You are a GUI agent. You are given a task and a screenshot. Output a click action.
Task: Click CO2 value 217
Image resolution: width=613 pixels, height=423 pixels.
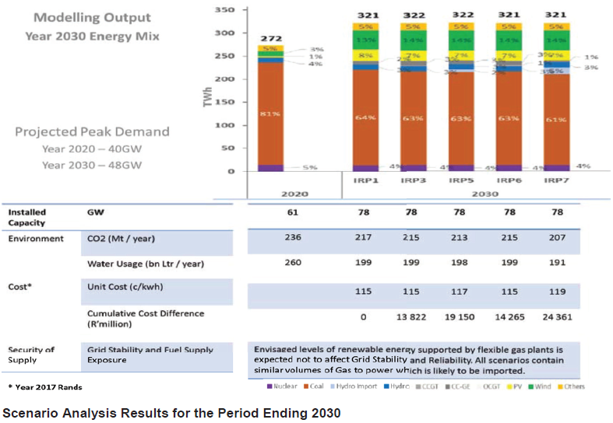363,237
